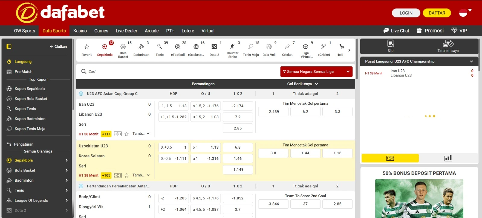Open the field view for Iran U23 match
The height and width of the screenshot is (218, 482).
click(x=118, y=134)
